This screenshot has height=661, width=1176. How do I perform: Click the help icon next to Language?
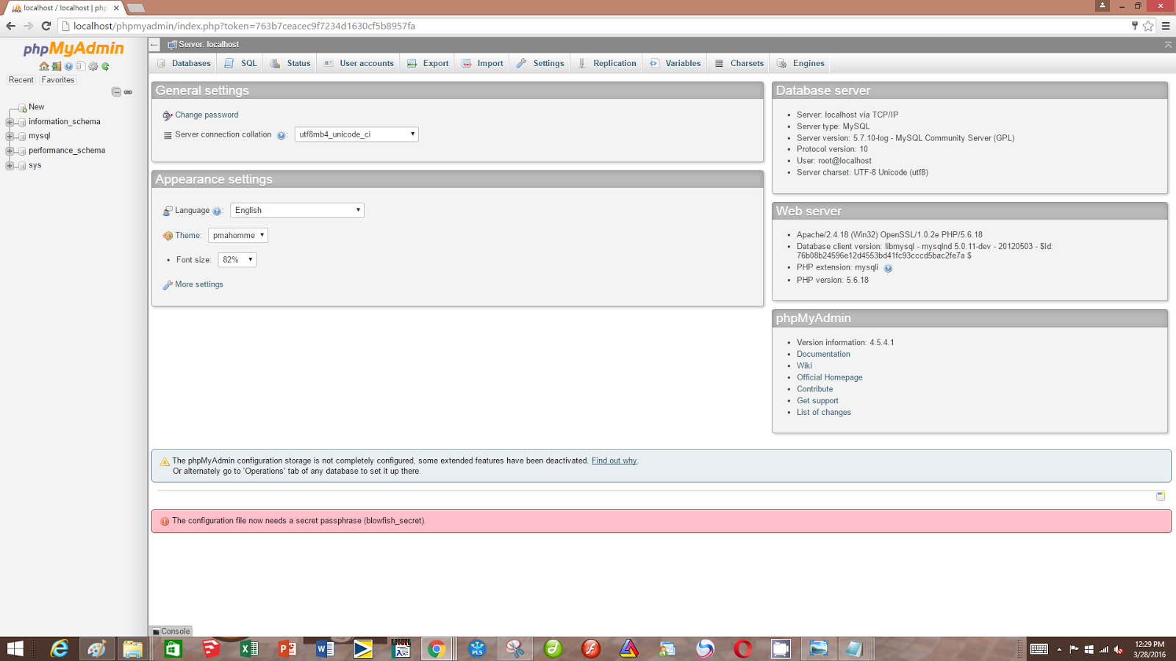pos(217,212)
